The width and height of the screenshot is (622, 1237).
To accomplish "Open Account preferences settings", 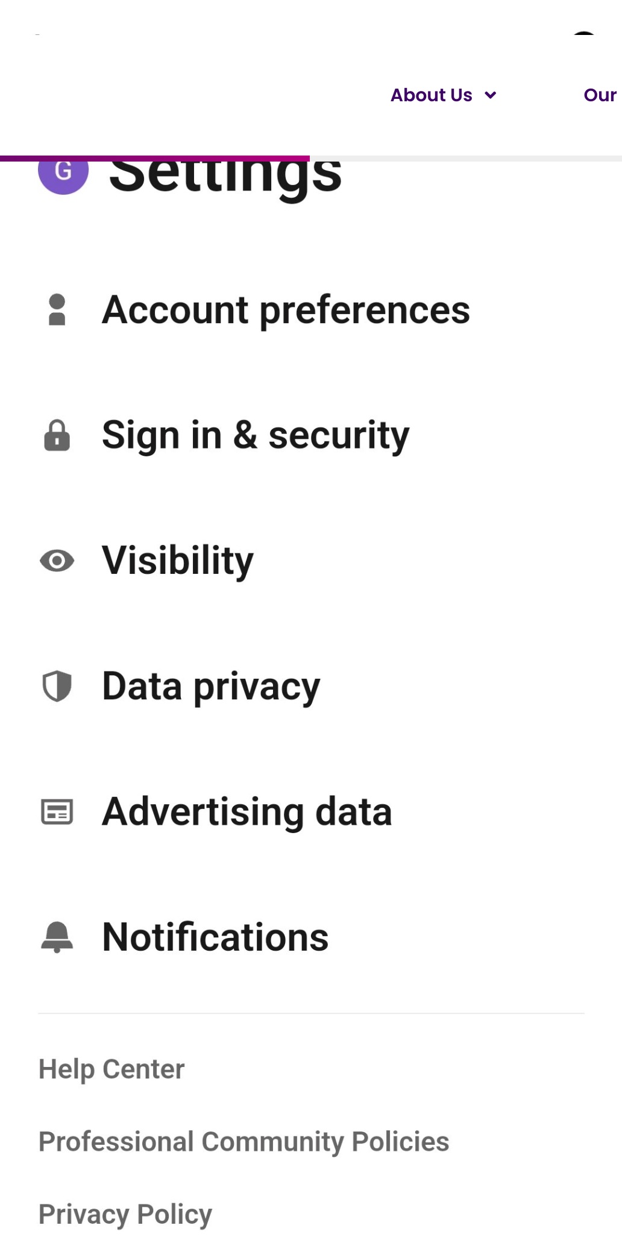I will click(286, 310).
